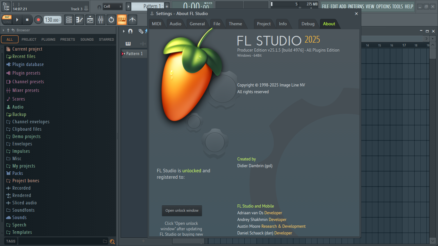Click the stop button
Viewport: 438px width, 246px height.
[x=27, y=20]
